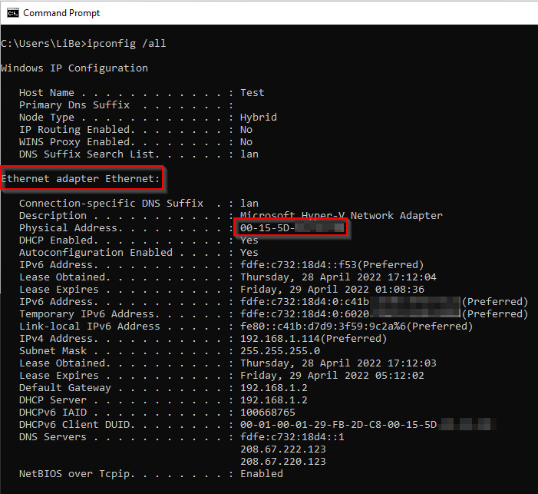Click the NetBIOS over Tcpip Enabled value
The width and height of the screenshot is (538, 494).
tap(261, 473)
